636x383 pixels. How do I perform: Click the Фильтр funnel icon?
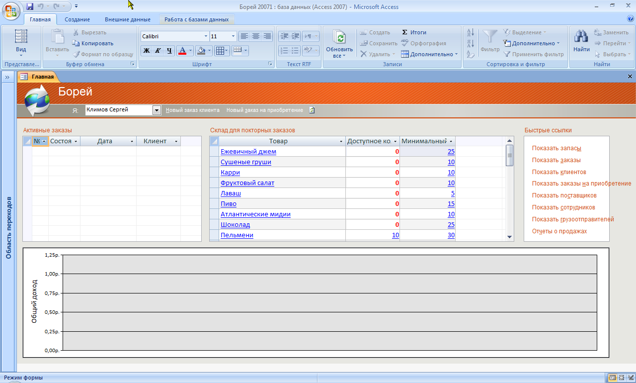coord(490,37)
